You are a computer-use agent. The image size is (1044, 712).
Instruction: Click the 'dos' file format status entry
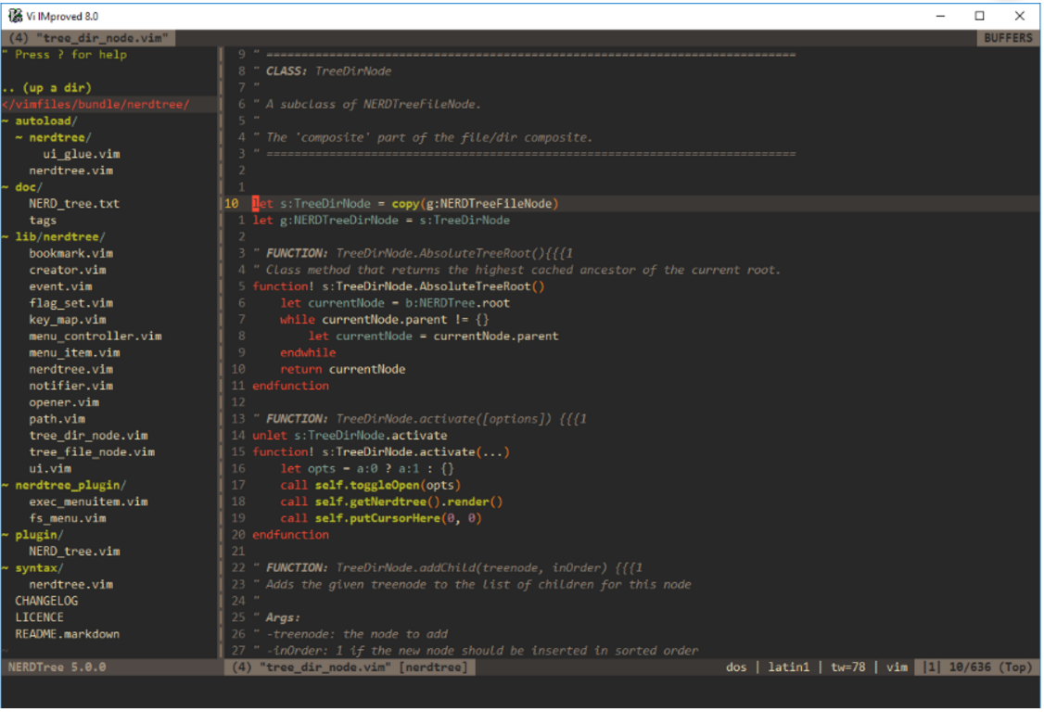tap(736, 667)
